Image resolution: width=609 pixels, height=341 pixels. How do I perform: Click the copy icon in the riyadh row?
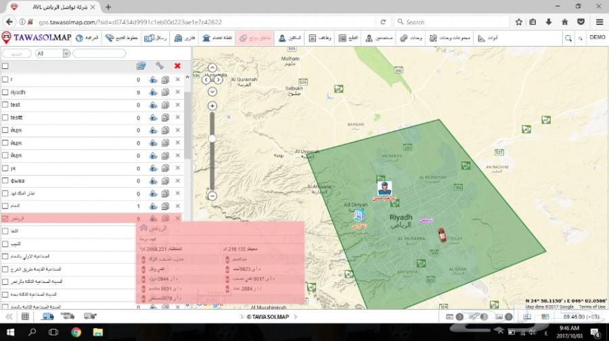coord(165,93)
